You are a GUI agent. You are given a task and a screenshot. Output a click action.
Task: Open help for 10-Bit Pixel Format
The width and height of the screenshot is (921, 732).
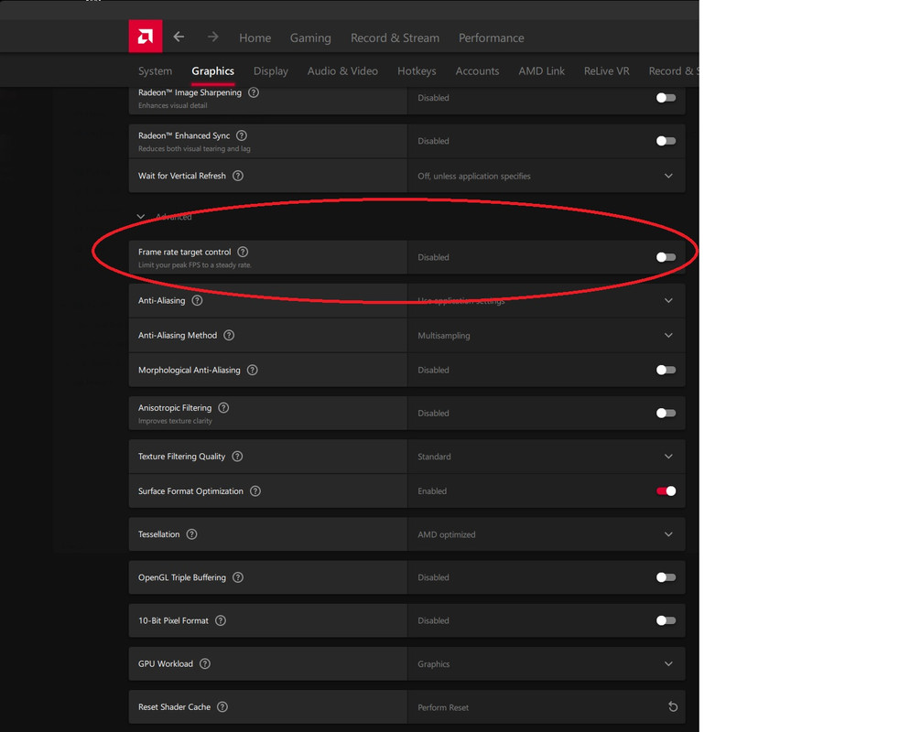click(221, 620)
